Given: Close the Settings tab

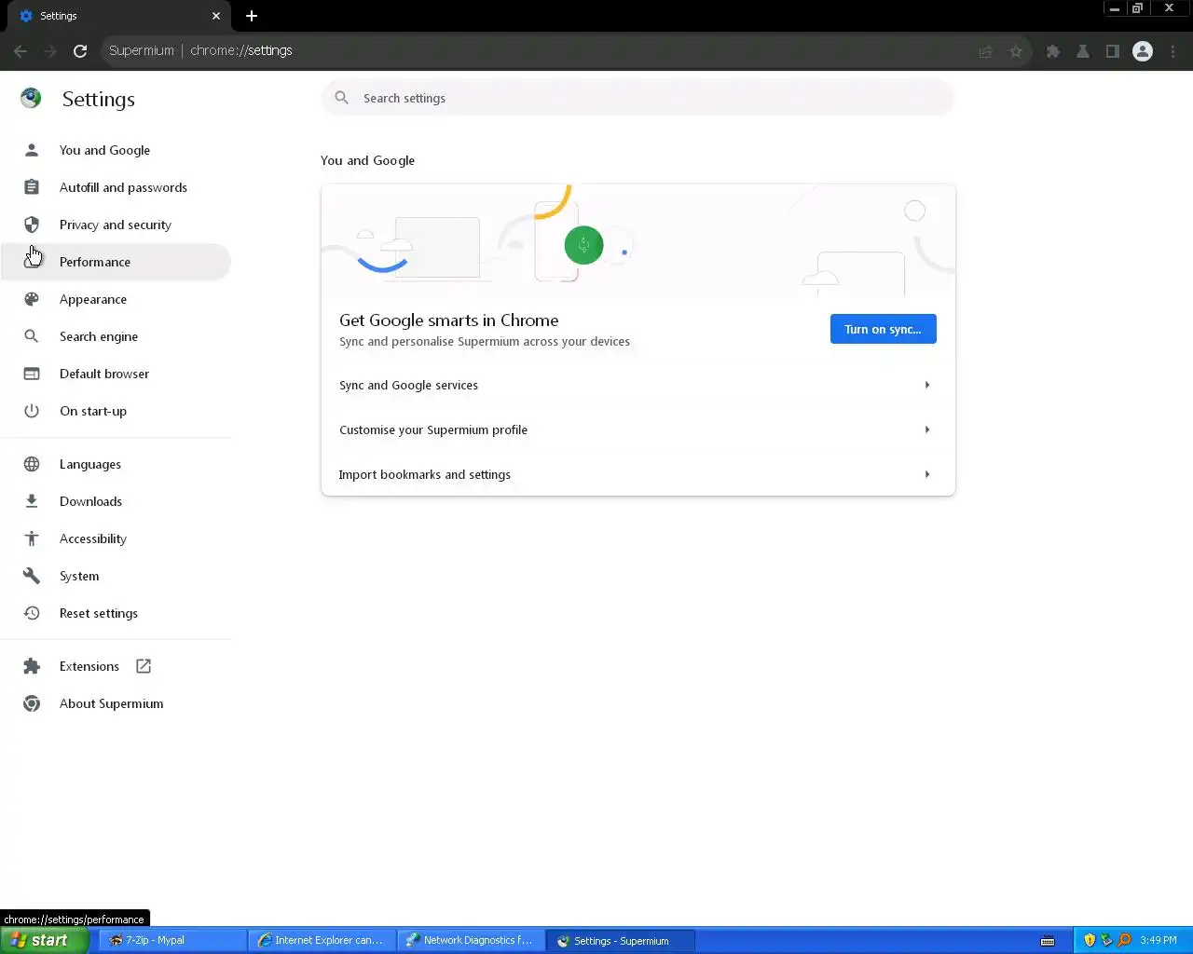Looking at the screenshot, I should [x=216, y=16].
